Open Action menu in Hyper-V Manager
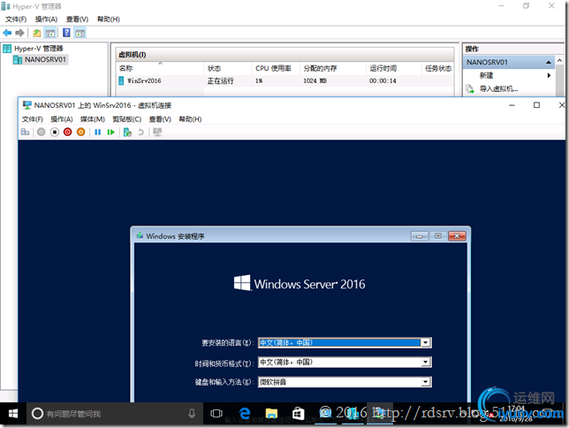 [x=46, y=19]
